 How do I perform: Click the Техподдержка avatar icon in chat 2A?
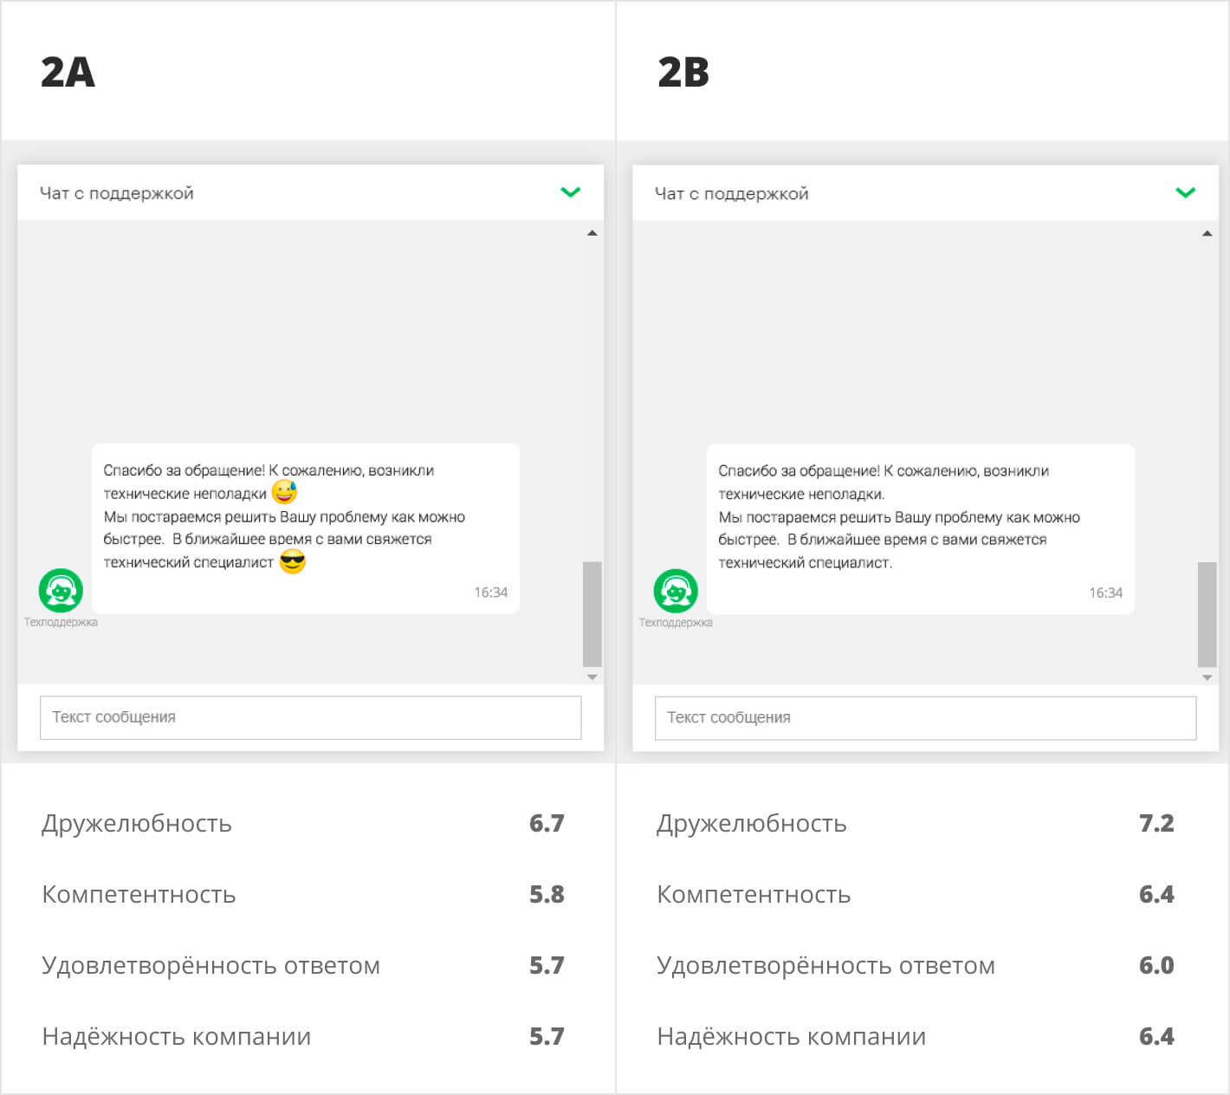pyautogui.click(x=61, y=591)
